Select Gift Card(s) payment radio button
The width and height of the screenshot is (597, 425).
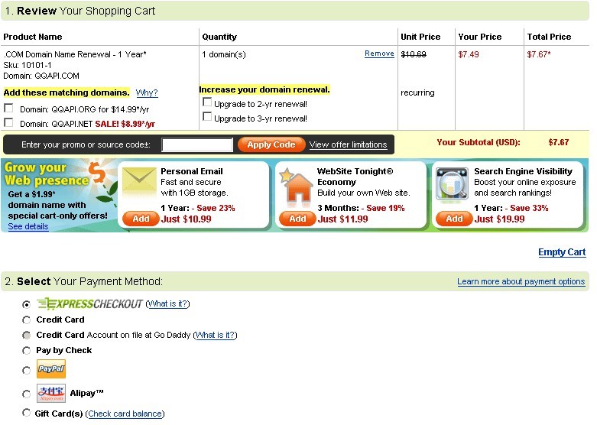click(x=26, y=413)
